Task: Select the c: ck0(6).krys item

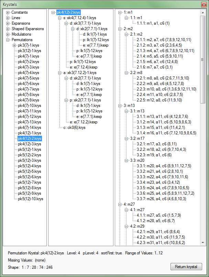Action: pyautogui.click(x=74, y=128)
